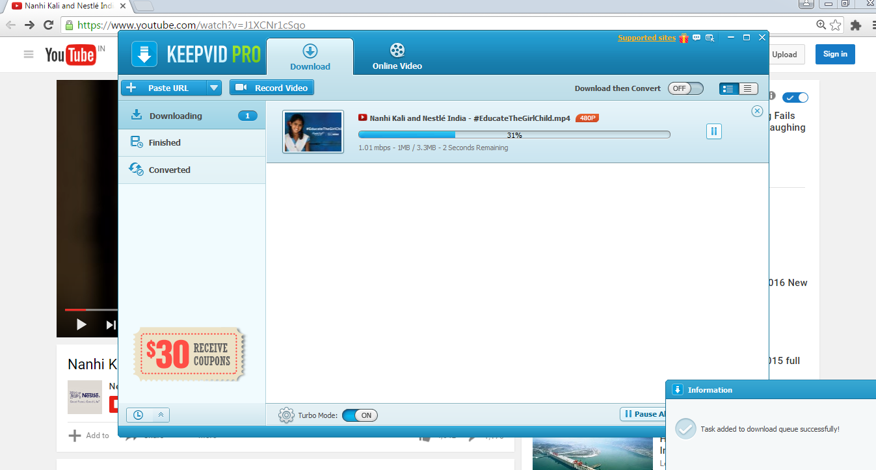The image size is (876, 470).
Task: Click the download progress bar
Action: click(x=514, y=135)
